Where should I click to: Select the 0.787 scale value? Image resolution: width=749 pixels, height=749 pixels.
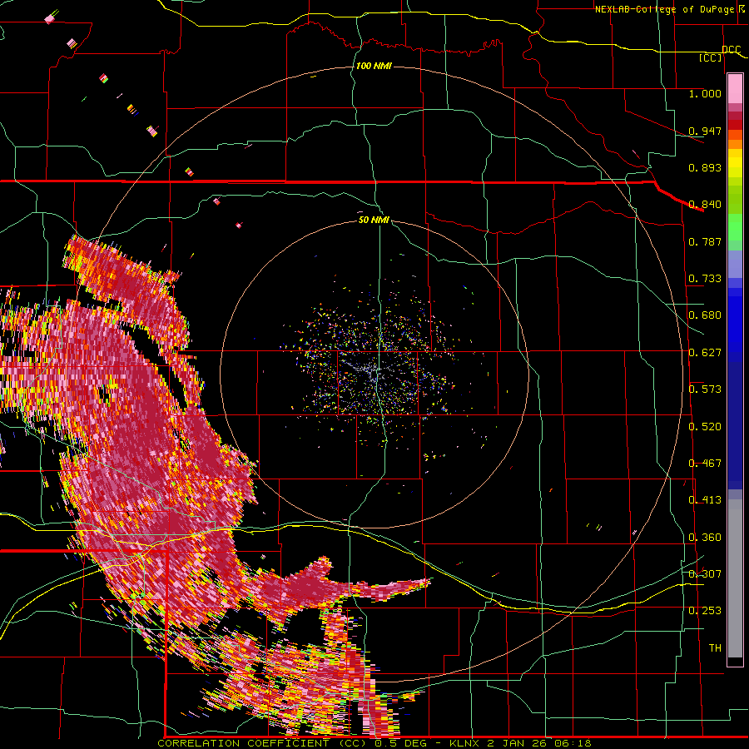point(705,241)
